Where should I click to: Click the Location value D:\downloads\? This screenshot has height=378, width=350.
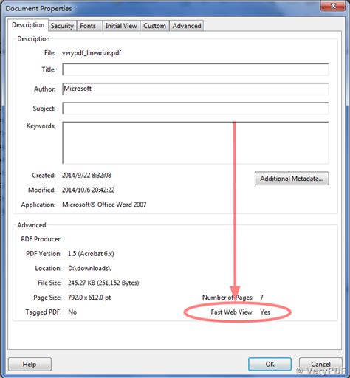(x=89, y=268)
